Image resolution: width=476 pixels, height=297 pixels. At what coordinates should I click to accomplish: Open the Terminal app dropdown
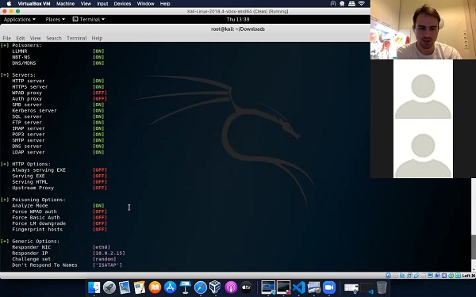tap(89, 19)
